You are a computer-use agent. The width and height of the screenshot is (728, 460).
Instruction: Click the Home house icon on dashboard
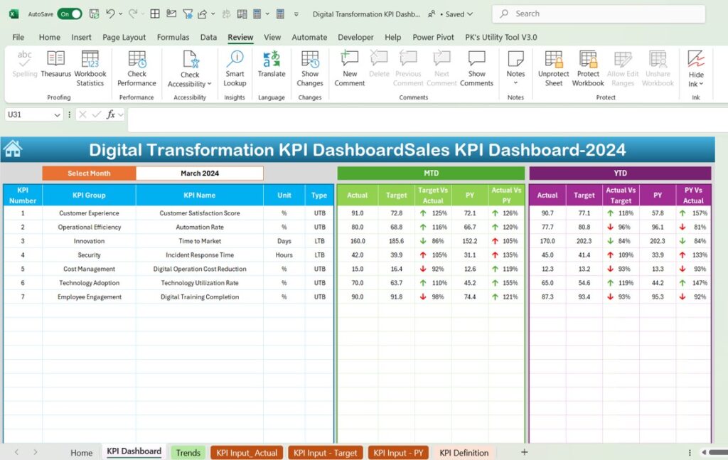point(13,149)
